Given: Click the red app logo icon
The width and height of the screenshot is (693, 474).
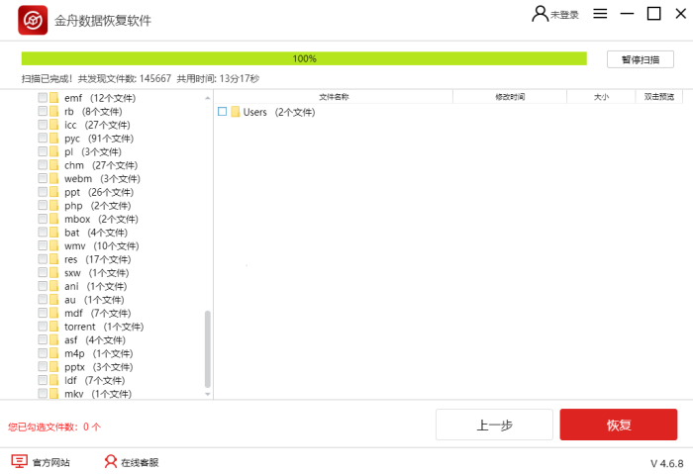Looking at the screenshot, I should click(x=33, y=20).
